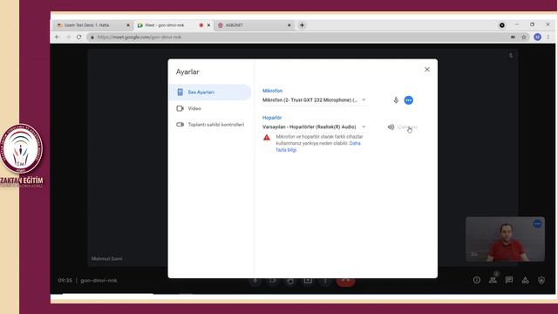Click the Hoparlör section label
The image size is (558, 314).
pyautogui.click(x=272, y=118)
